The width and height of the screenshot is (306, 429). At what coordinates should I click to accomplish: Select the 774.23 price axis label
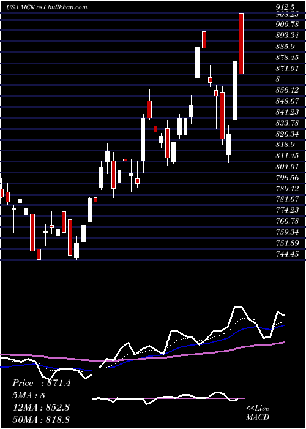(287, 210)
